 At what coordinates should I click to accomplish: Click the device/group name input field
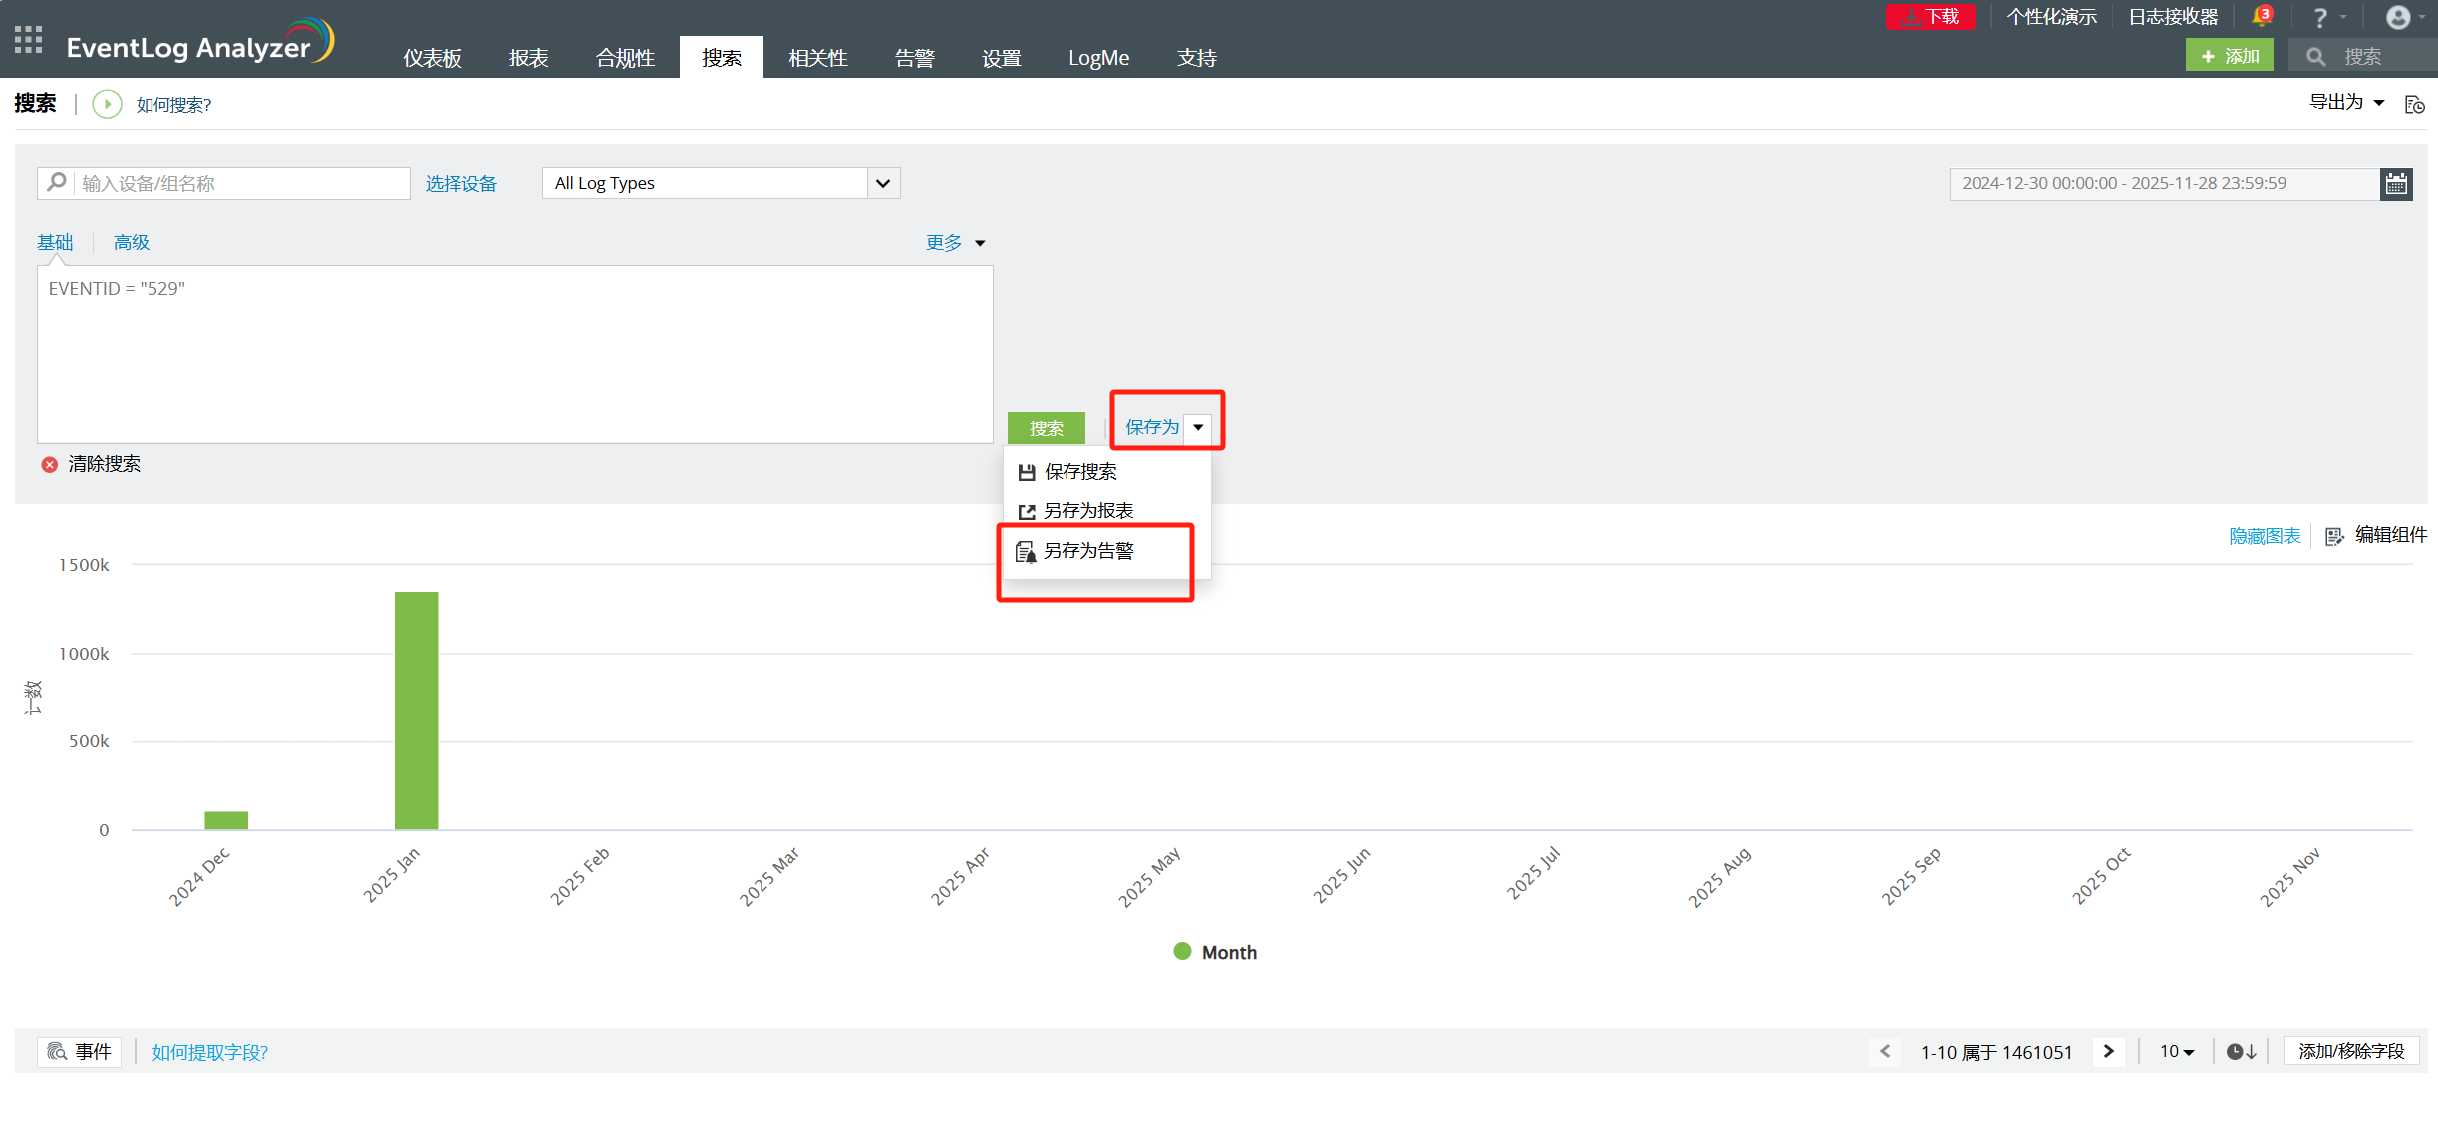point(239,184)
